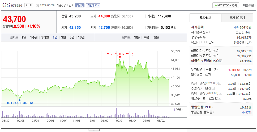Expand the 기업개요 dropdown
The image size is (257, 132).
click(93, 5)
